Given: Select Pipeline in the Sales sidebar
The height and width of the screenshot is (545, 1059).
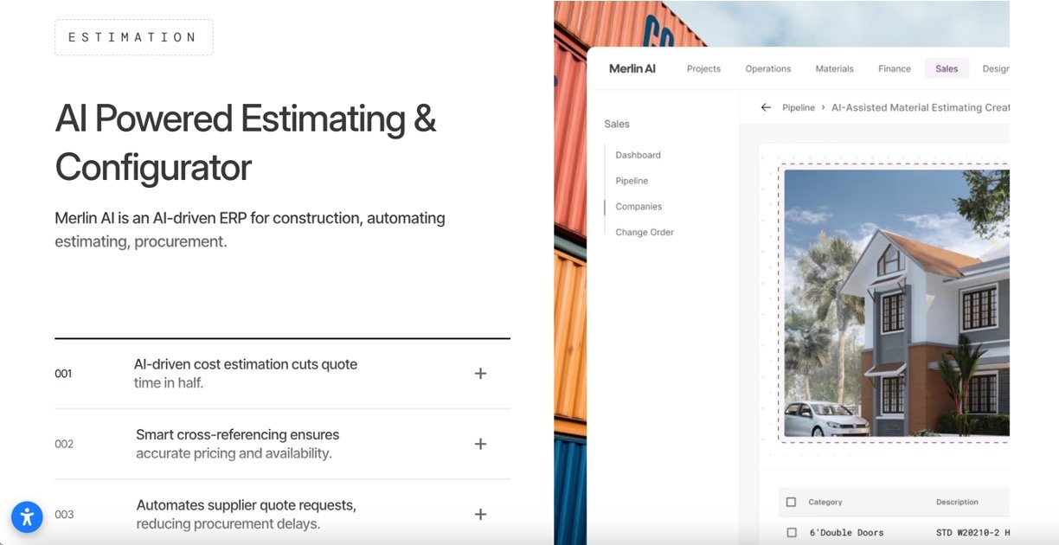Looking at the screenshot, I should [x=632, y=181].
